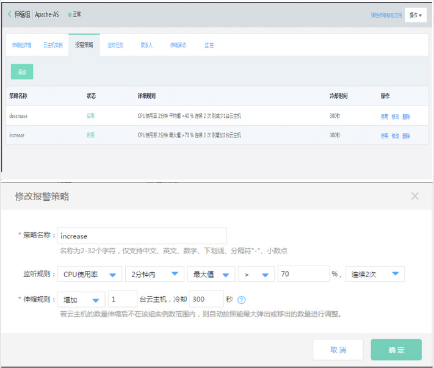Click the Apache-AS group name
The height and width of the screenshot is (368, 434).
(47, 15)
